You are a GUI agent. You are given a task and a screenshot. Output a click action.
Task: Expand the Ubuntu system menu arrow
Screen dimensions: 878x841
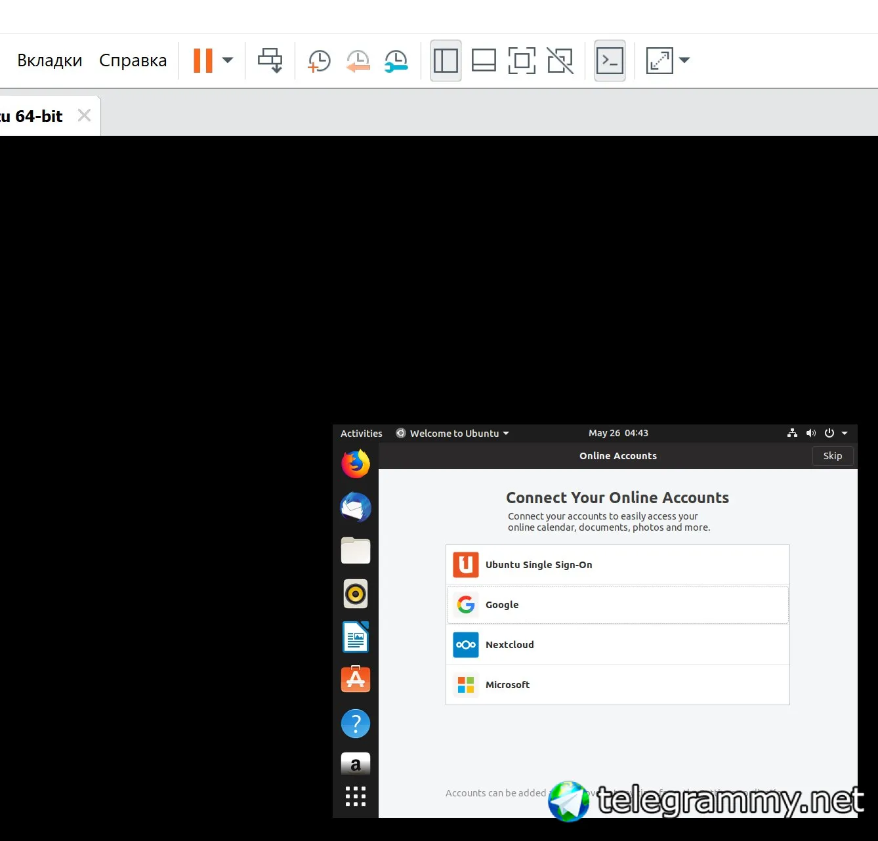coord(845,433)
